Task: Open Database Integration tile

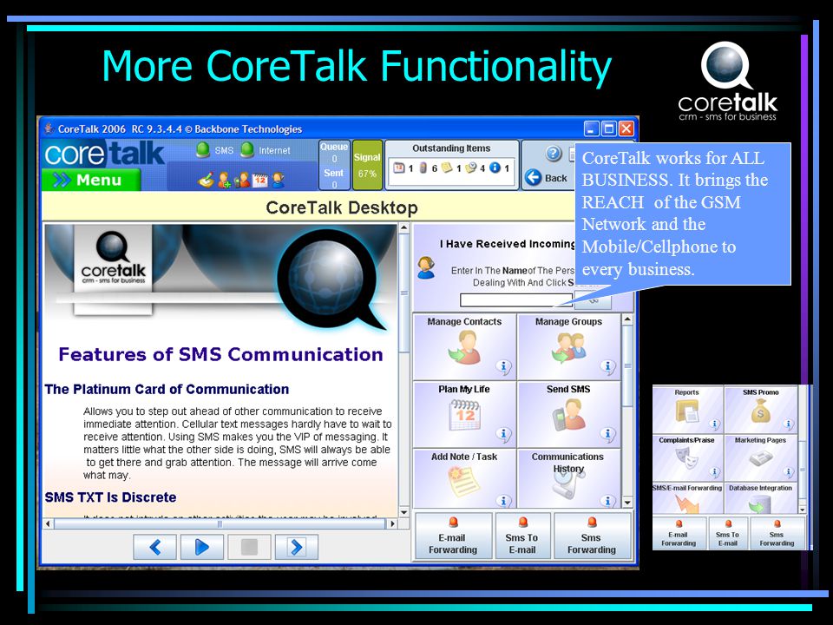Action: (761, 498)
